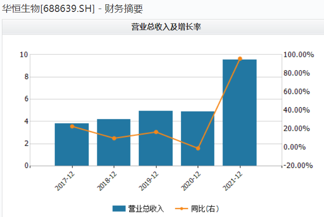This screenshot has width=324, height=217.
Task: Click the 华恒生物[688639.SH] header text
Action: (48, 9)
